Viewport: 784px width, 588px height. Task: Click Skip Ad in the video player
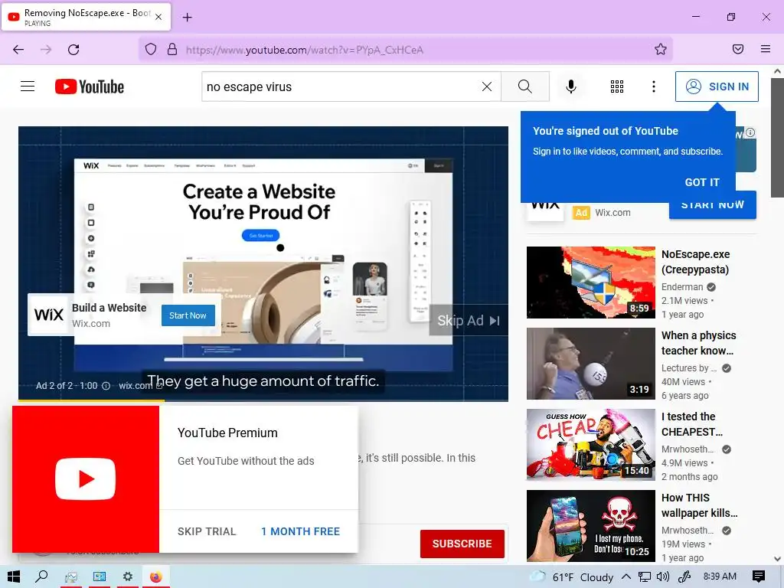tap(469, 321)
